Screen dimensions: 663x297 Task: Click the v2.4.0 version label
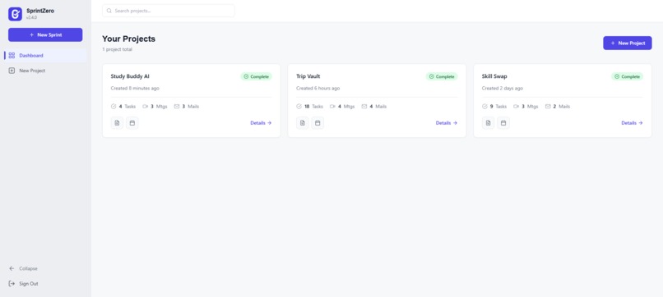tap(32, 18)
